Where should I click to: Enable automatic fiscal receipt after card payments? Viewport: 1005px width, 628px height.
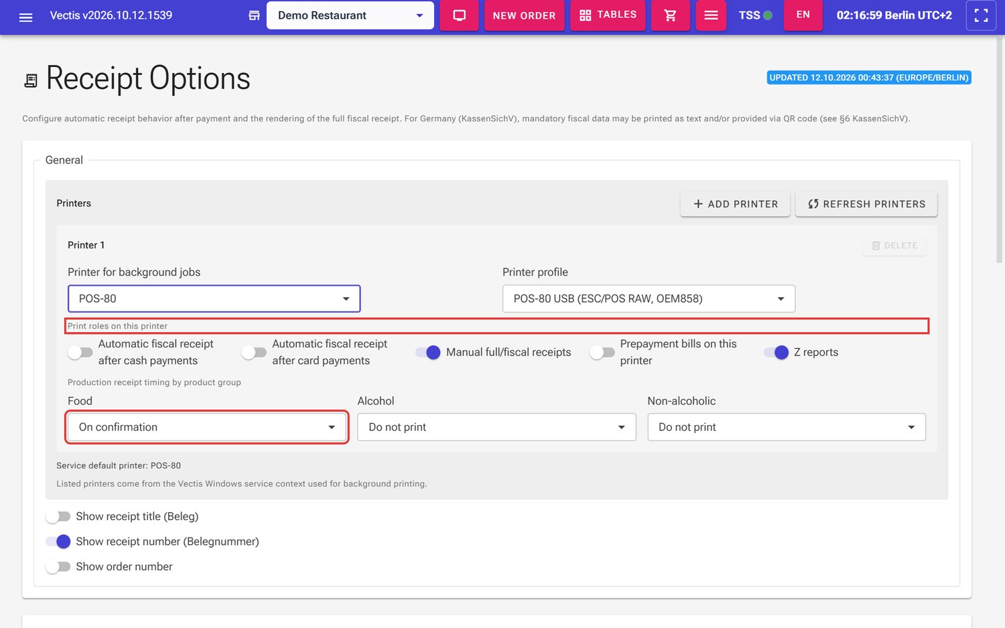pos(254,352)
